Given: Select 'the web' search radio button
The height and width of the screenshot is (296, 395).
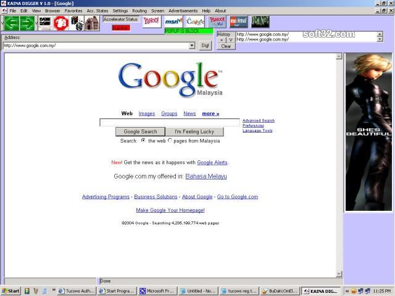Looking at the screenshot, I should tap(143, 141).
